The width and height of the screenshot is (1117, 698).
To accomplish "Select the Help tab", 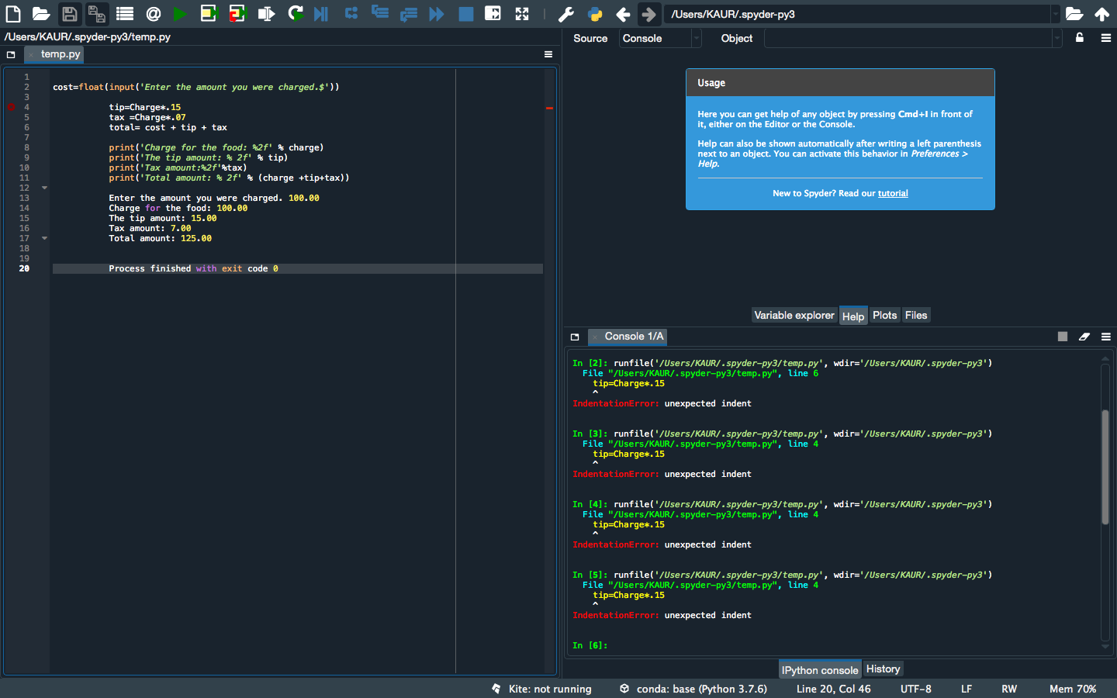I will tap(853, 316).
